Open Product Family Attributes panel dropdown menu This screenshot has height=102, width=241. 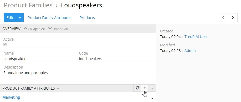(152, 88)
